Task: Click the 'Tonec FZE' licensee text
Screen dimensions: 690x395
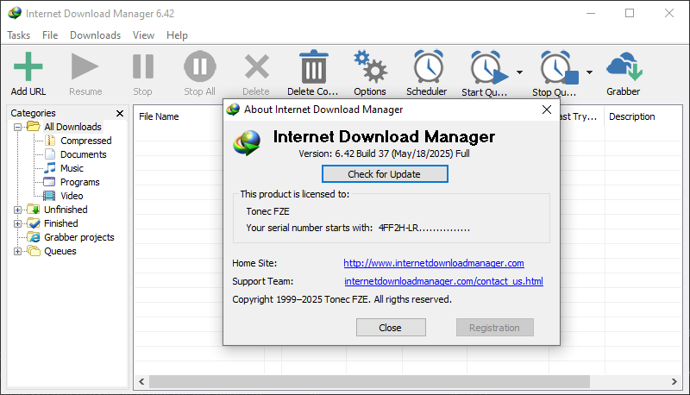Action: (x=267, y=211)
